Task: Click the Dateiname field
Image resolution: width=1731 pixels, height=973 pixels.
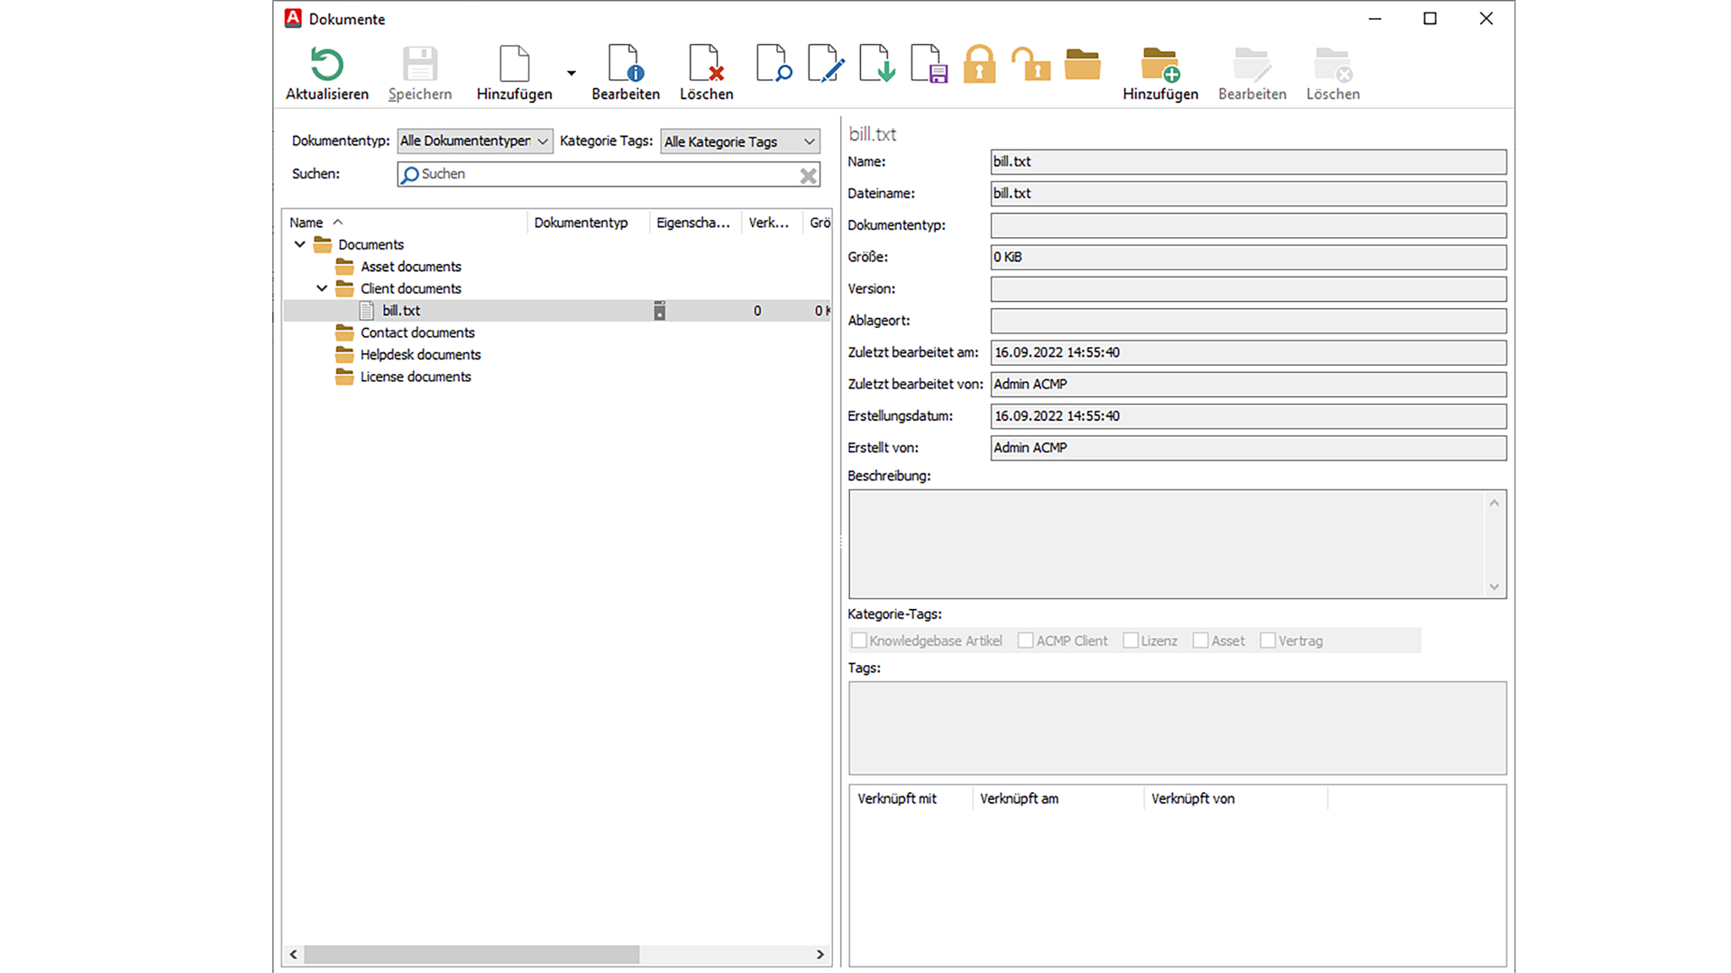Action: pos(1249,194)
